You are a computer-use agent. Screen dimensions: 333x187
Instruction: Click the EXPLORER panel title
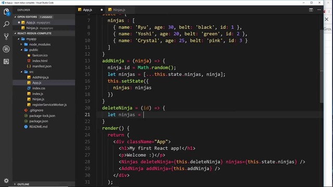[23, 10]
